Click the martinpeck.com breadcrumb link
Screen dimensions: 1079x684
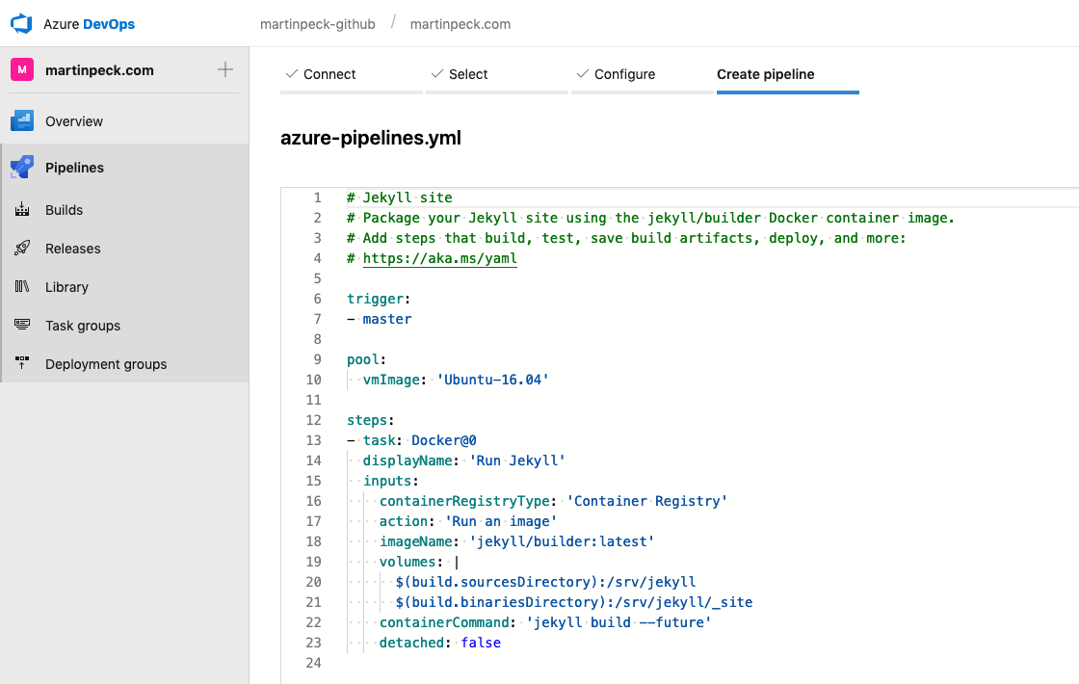tap(461, 24)
